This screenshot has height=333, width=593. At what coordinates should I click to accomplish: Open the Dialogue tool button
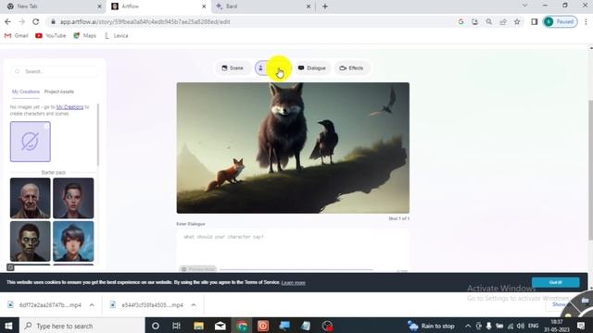[311, 68]
